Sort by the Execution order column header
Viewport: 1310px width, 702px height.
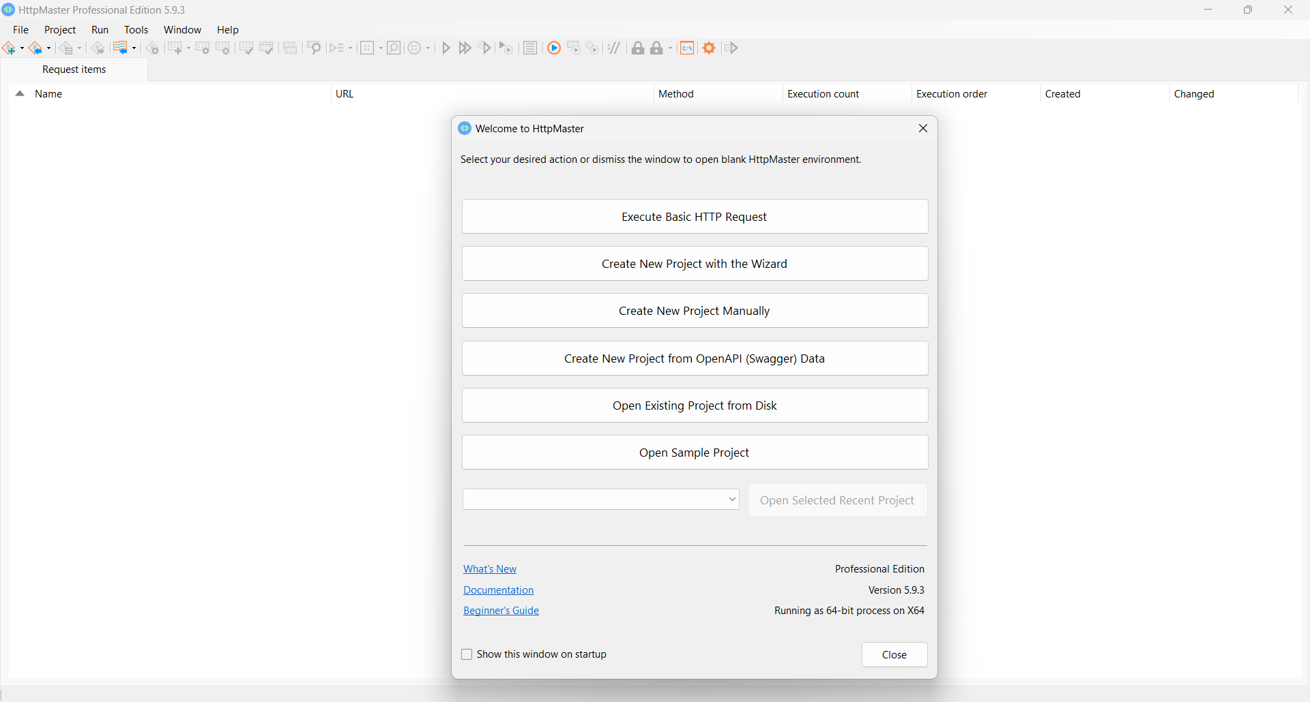(x=976, y=94)
